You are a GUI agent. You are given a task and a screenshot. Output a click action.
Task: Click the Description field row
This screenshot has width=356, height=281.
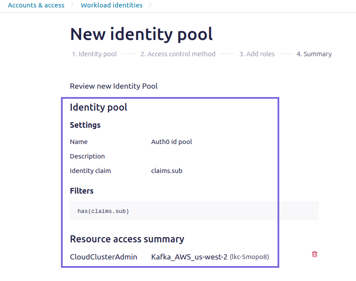tap(87, 156)
